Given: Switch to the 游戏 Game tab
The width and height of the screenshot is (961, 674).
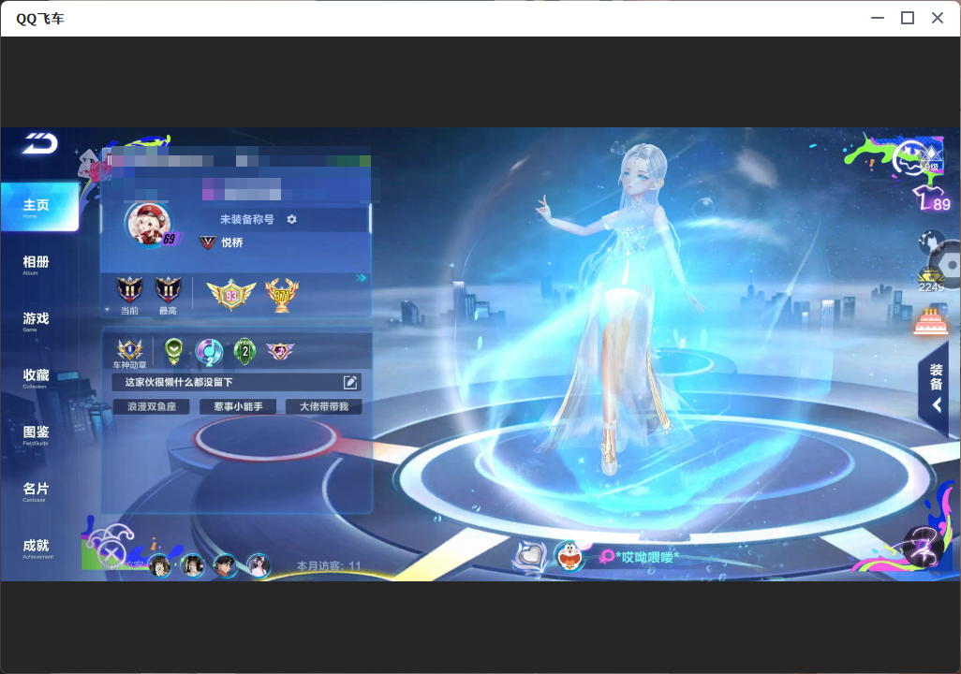Looking at the screenshot, I should tap(36, 321).
